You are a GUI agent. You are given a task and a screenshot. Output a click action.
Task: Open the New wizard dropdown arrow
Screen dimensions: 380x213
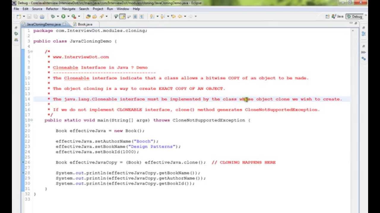click(24, 17)
